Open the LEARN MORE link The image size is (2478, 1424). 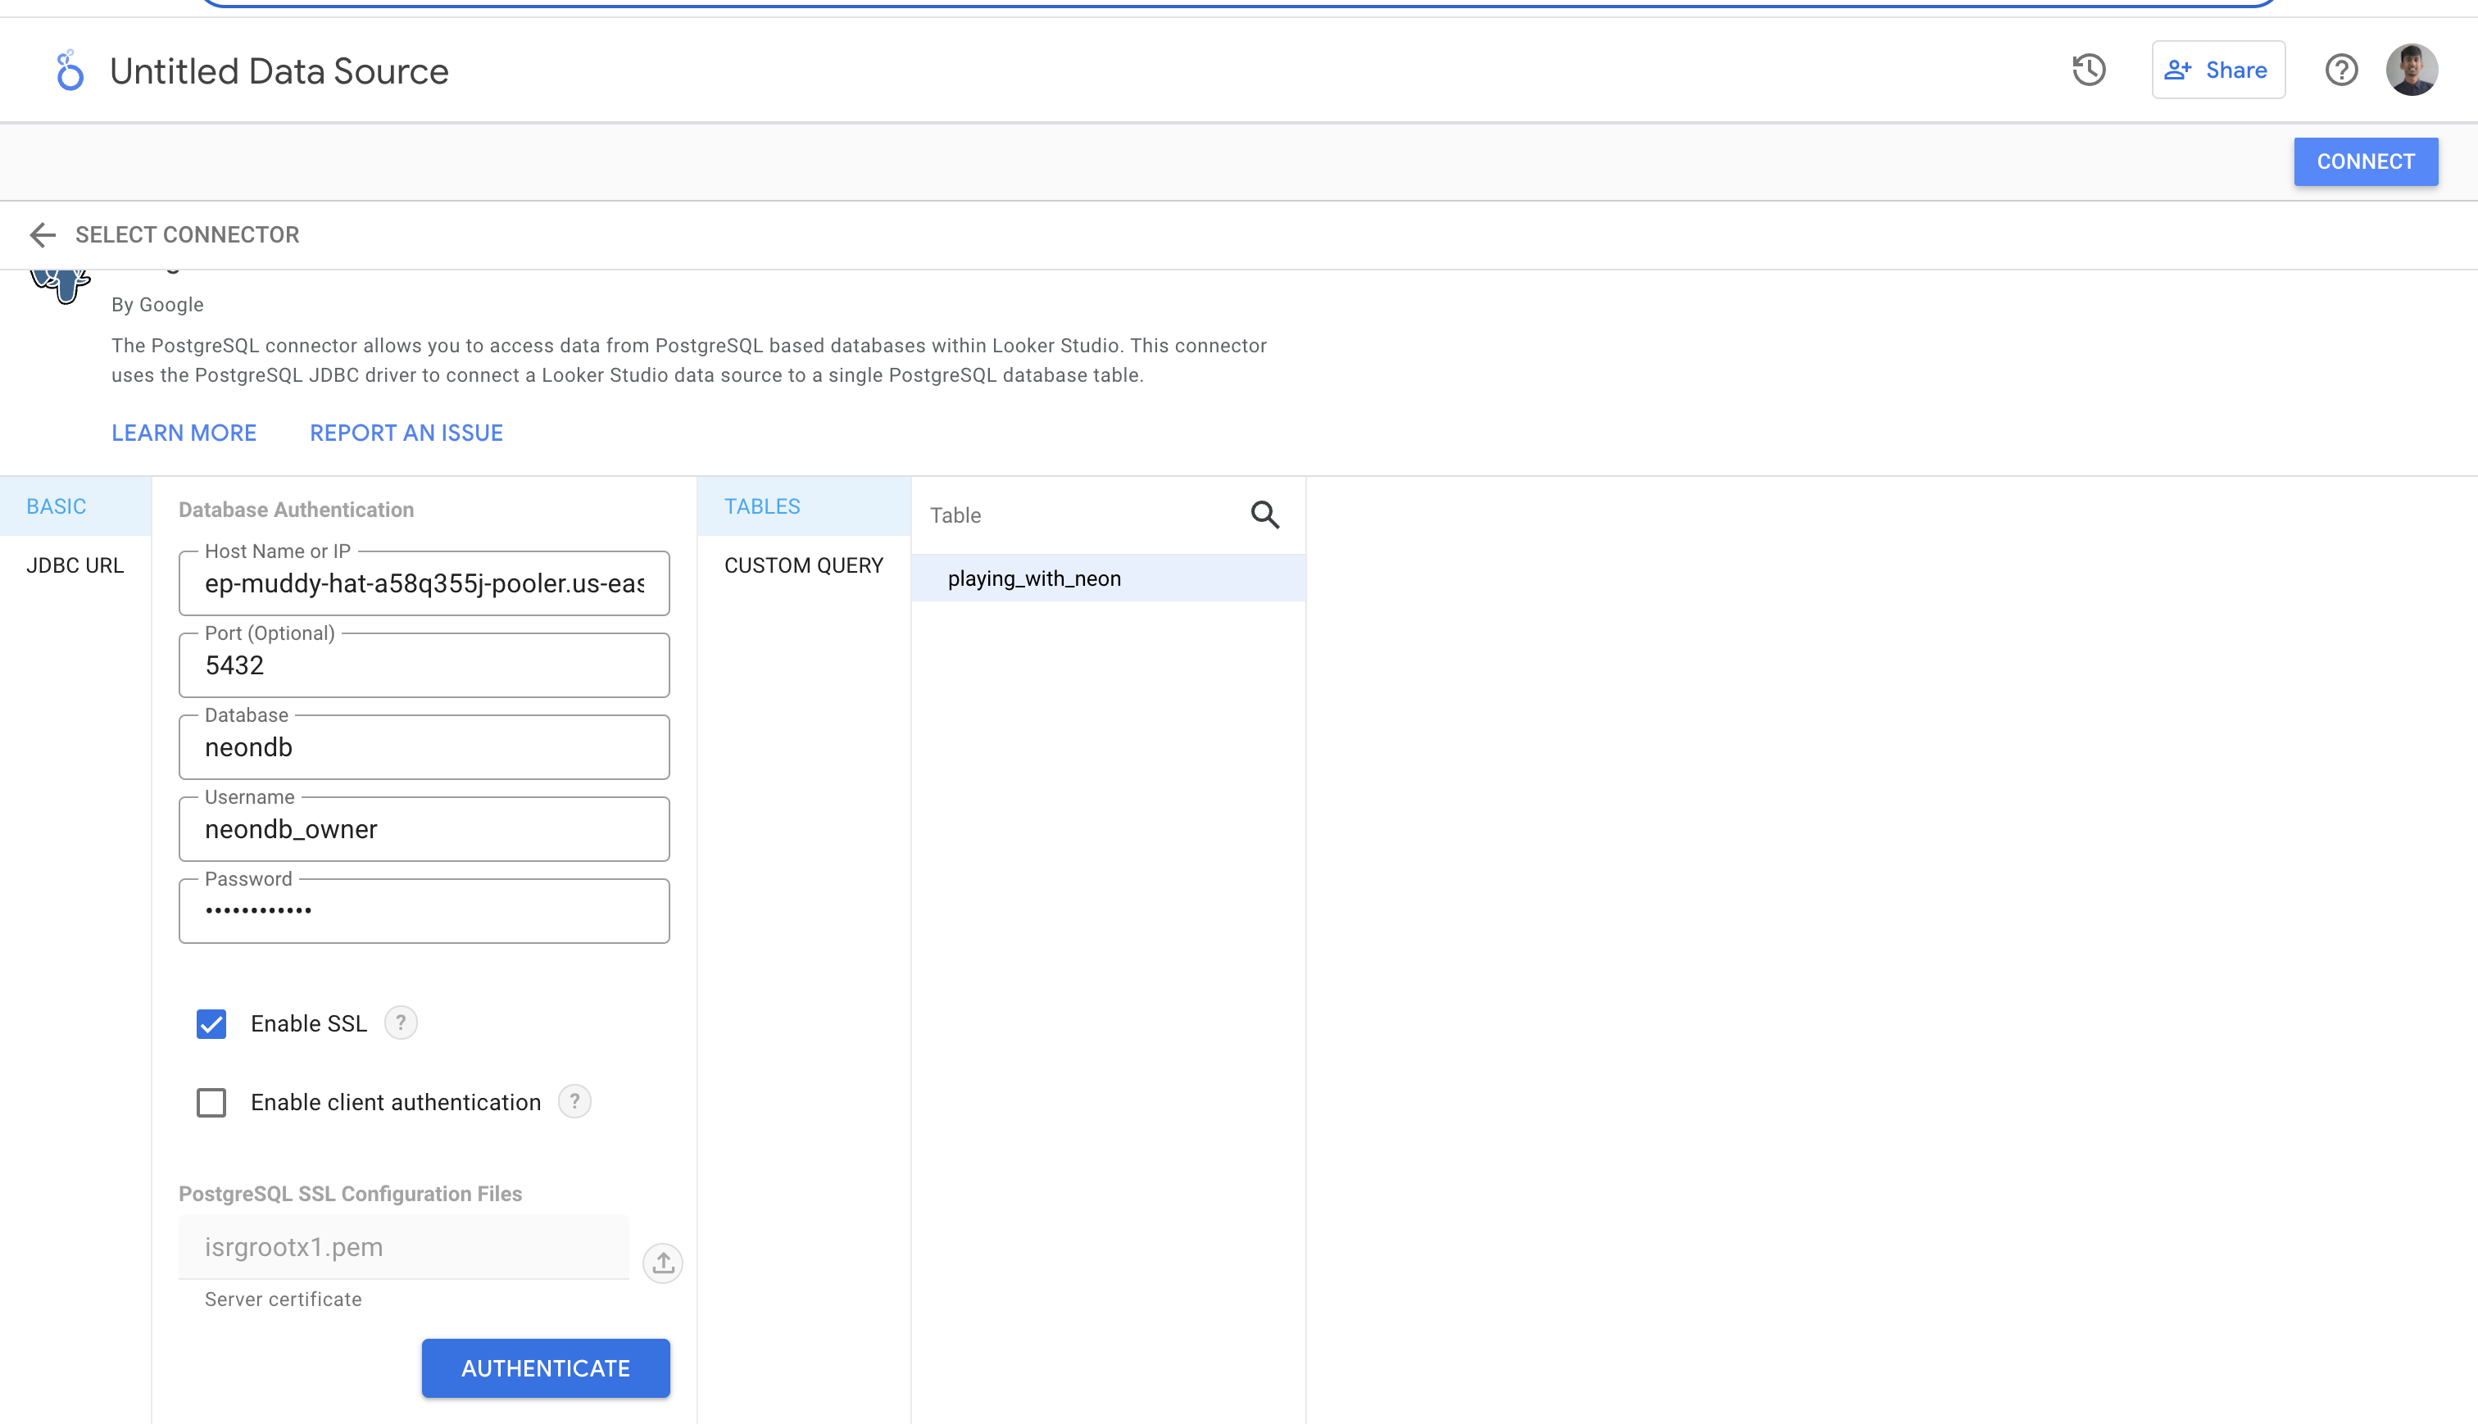pyautogui.click(x=184, y=433)
